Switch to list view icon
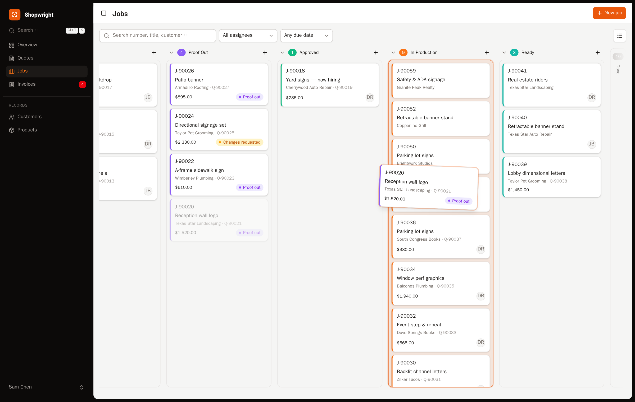 (x=619, y=36)
